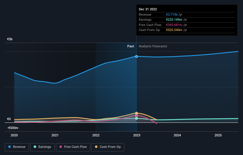Click the €5b y-axis label

click(x=10, y=39)
